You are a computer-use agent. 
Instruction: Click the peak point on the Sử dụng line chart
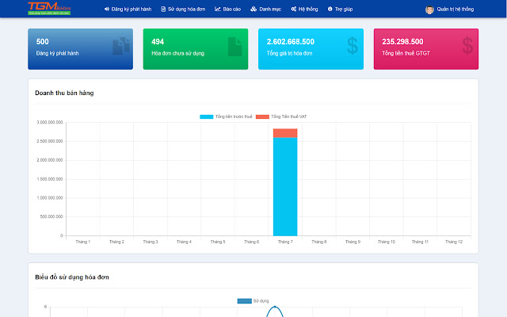pyautogui.click(x=275, y=307)
